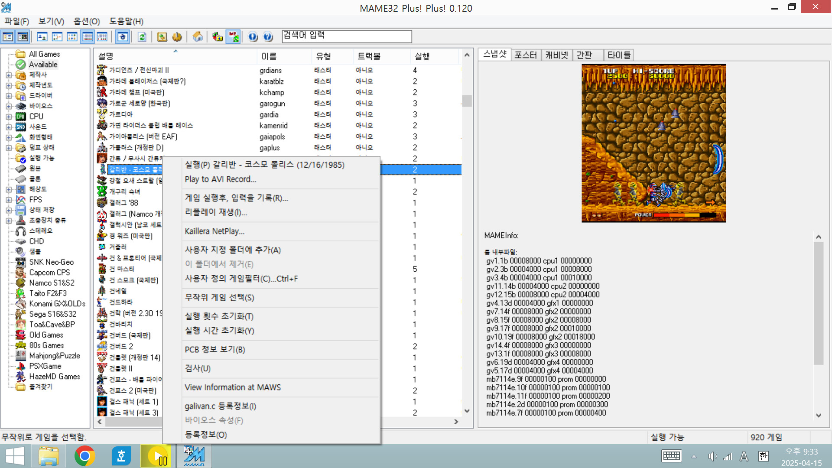Expand the CPU tree node
Image resolution: width=832 pixels, height=468 pixels.
coord(9,117)
